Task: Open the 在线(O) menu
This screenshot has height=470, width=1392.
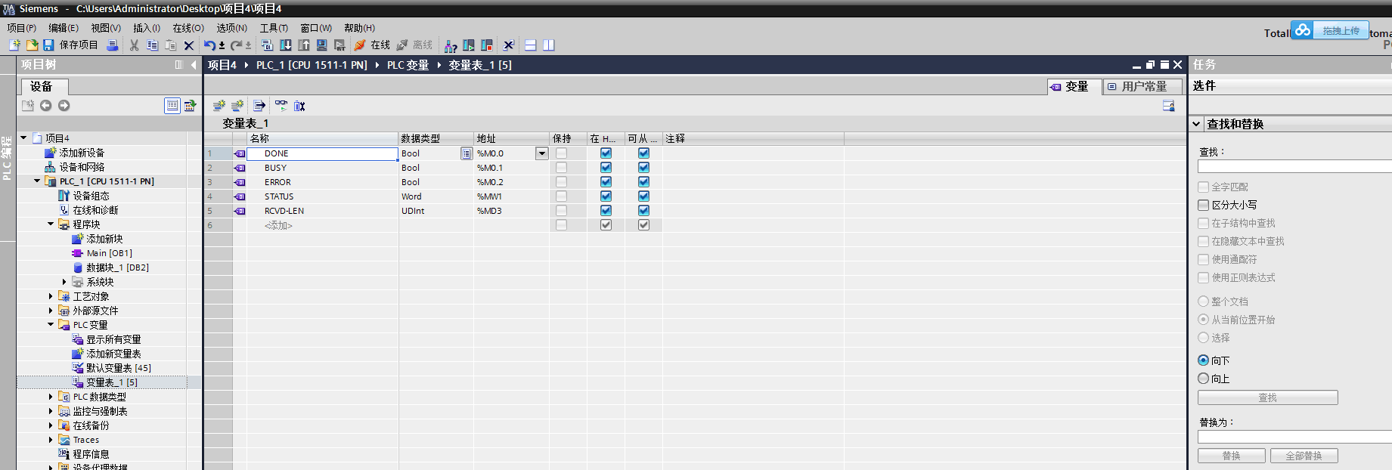Action: tap(188, 28)
